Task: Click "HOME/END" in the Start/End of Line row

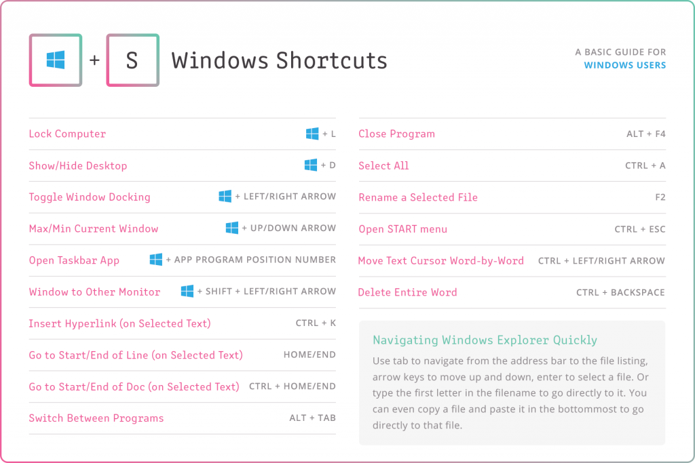Action: click(309, 355)
